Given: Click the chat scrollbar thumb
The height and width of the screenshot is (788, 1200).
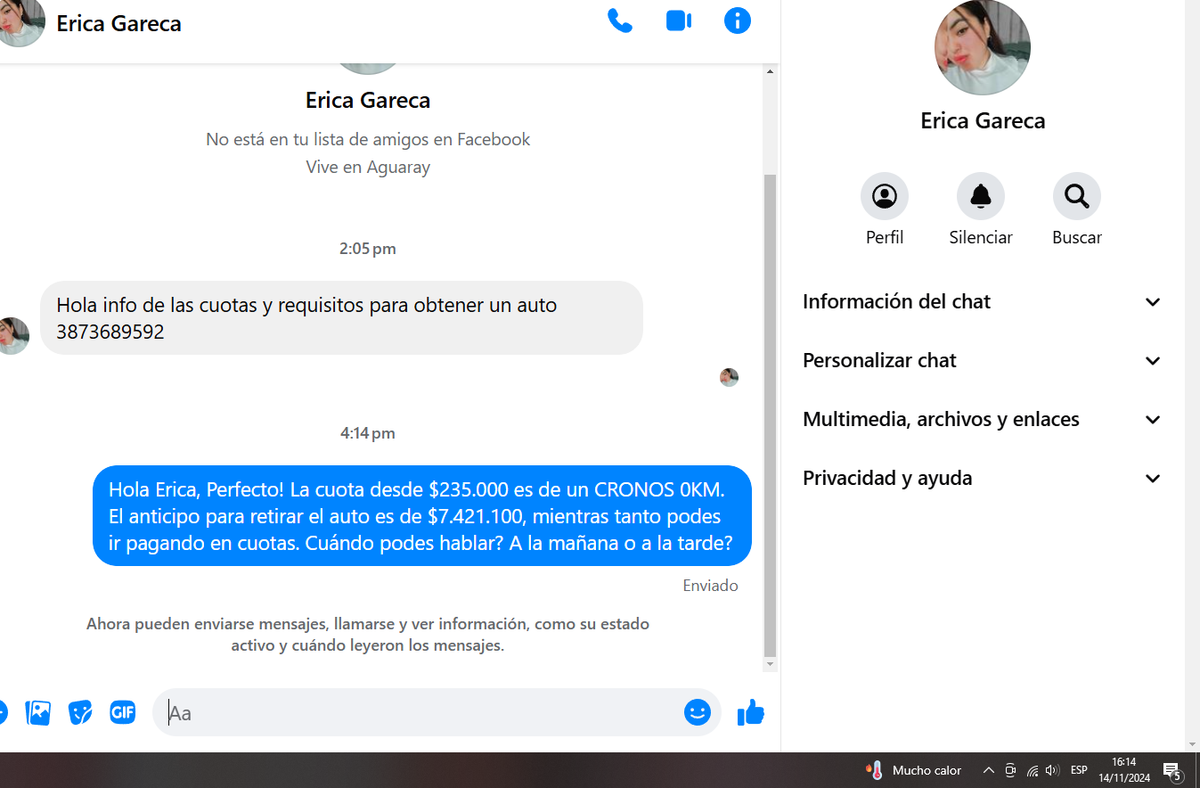Looking at the screenshot, I should tap(771, 415).
